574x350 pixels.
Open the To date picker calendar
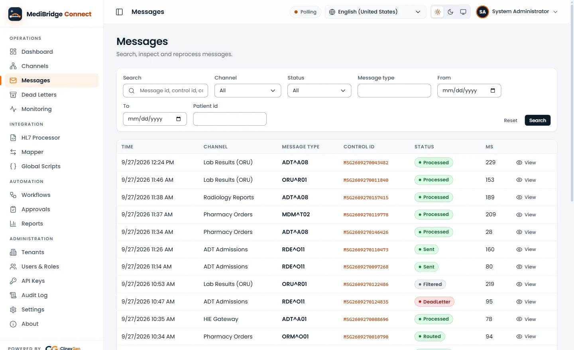click(x=178, y=119)
